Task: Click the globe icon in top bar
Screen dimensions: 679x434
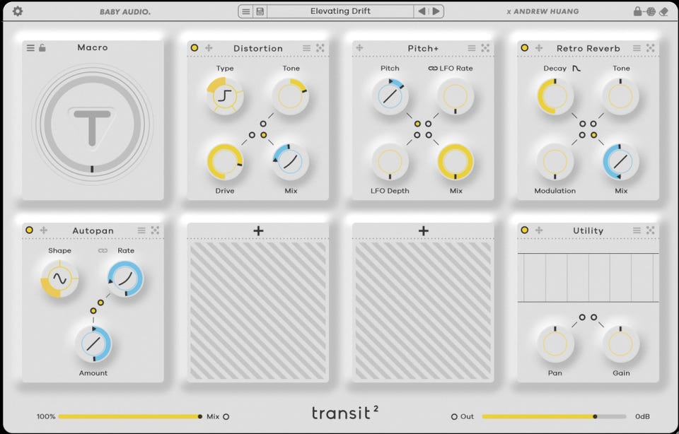Action: point(651,12)
